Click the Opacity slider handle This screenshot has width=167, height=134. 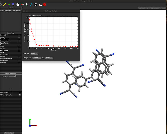pyautogui.click(x=15, y=77)
